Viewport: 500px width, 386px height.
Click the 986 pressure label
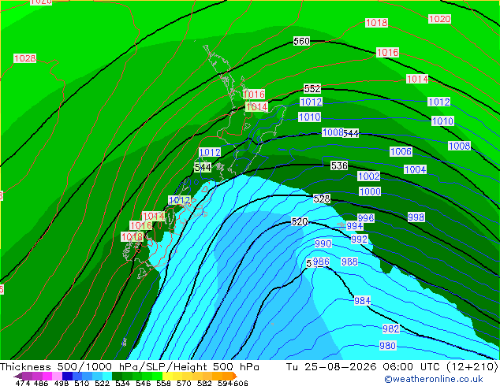pyautogui.click(x=321, y=262)
